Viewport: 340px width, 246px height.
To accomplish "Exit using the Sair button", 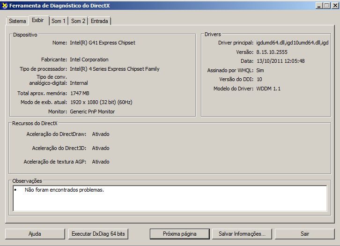I will (x=305, y=234).
